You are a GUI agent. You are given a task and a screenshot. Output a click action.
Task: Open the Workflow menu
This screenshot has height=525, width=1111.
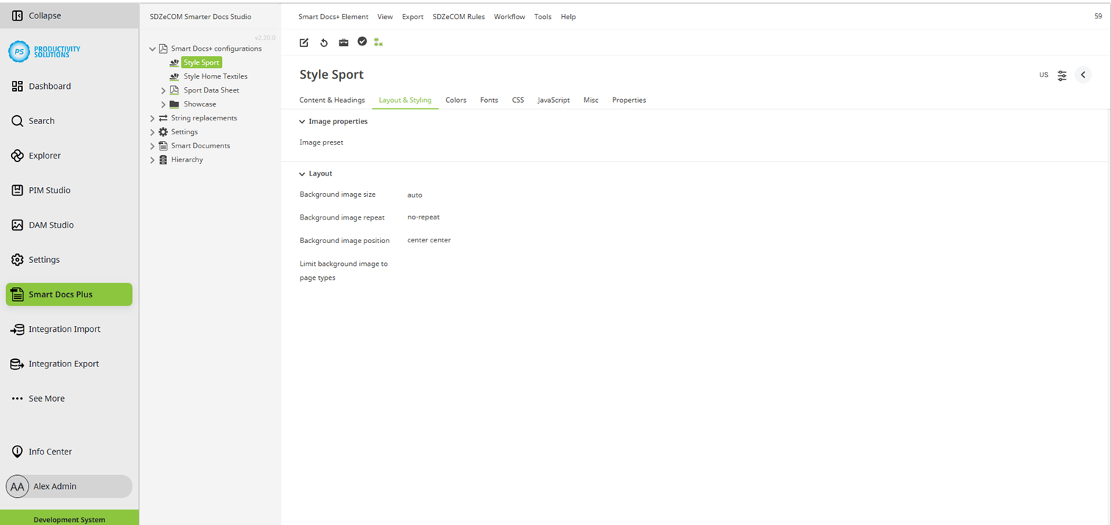[x=509, y=17]
